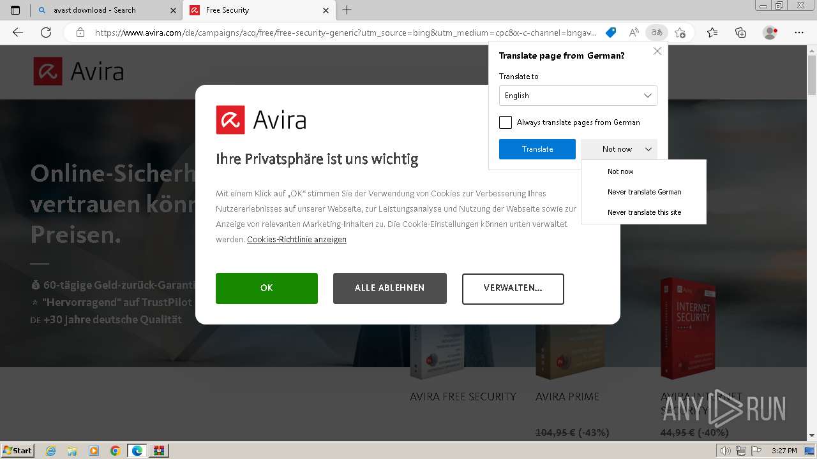Close the translate popup

tap(657, 51)
